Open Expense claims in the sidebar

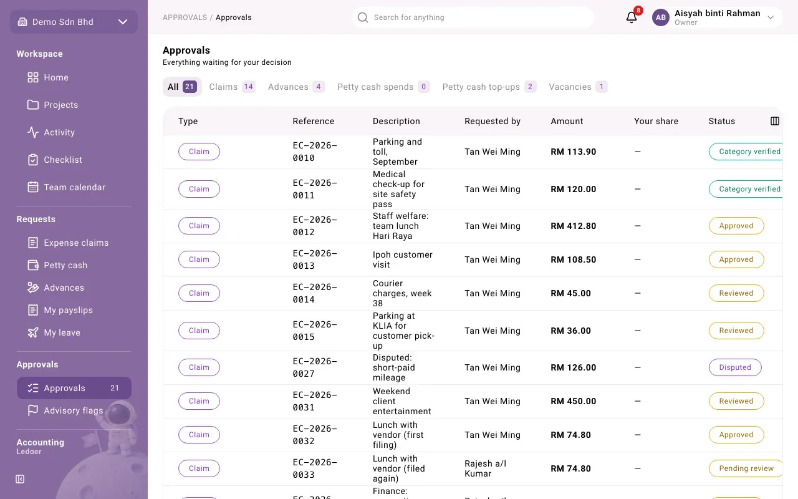(74, 243)
